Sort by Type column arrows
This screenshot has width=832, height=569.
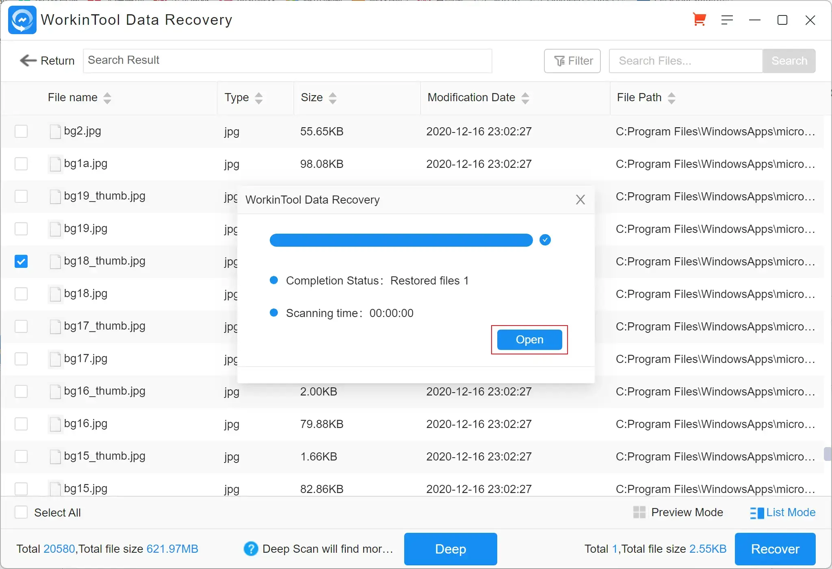point(259,98)
